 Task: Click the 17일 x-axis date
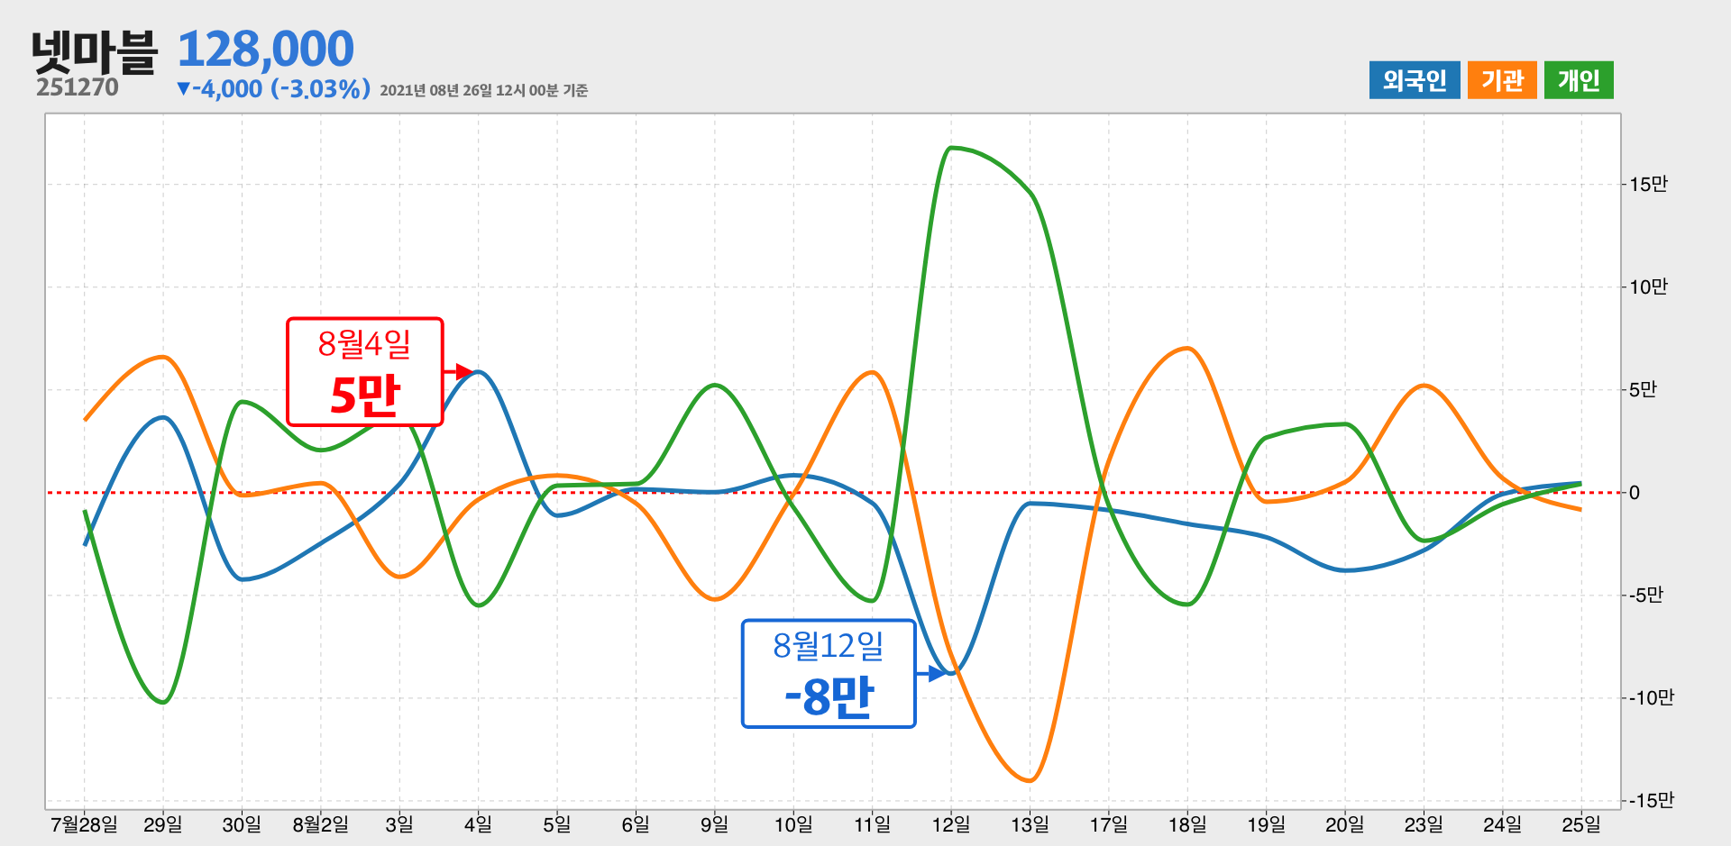[x=1109, y=824]
